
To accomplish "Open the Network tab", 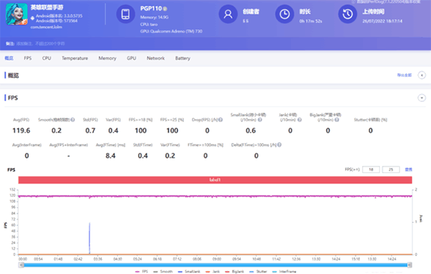I will (156, 58).
